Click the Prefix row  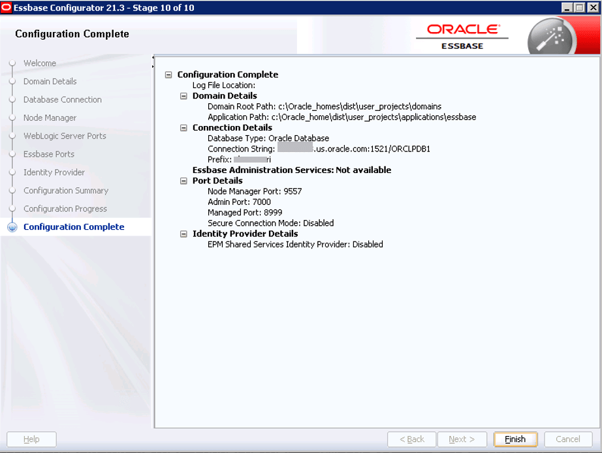pyautogui.click(x=239, y=160)
